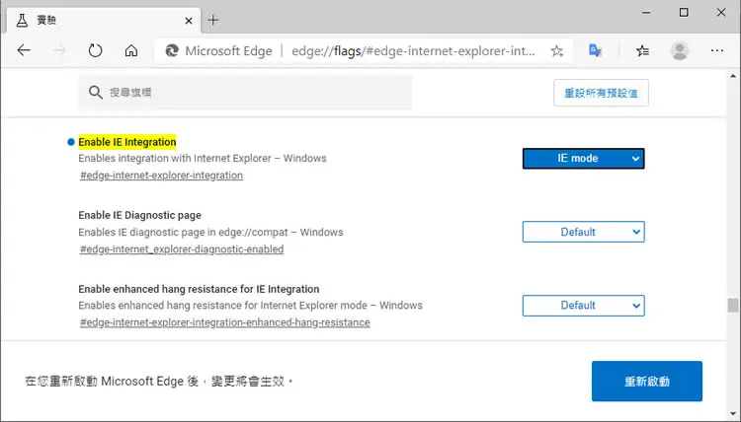
Task: Focus the 搜尋旗標 search field
Action: (245, 93)
